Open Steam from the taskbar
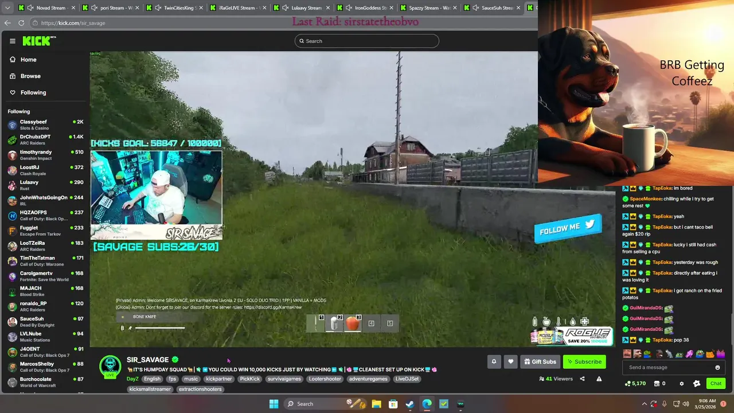 tap(410, 404)
